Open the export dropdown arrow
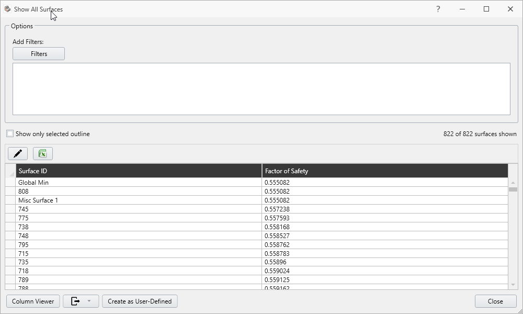523x314 pixels. [89, 301]
